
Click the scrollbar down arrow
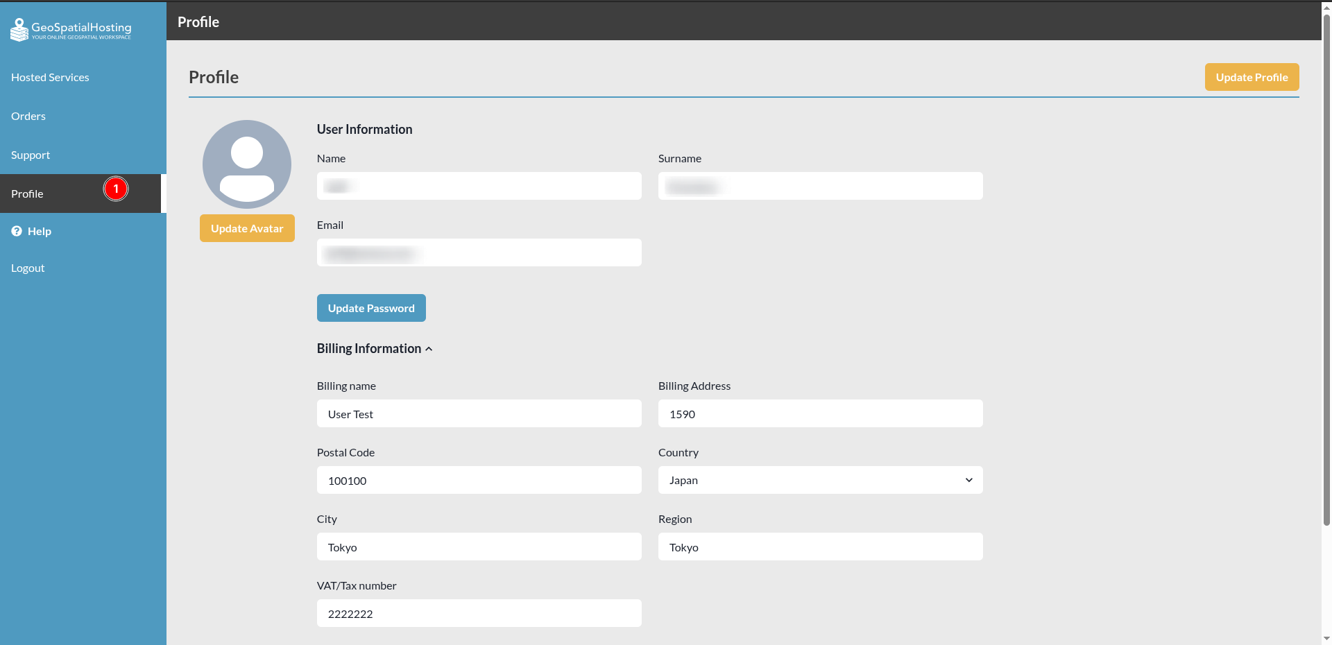pos(1326,639)
